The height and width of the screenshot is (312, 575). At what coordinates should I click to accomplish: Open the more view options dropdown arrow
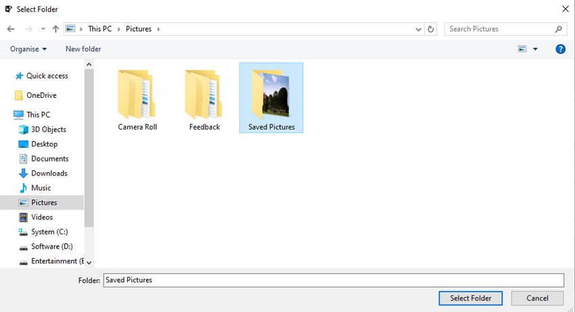[x=535, y=49]
